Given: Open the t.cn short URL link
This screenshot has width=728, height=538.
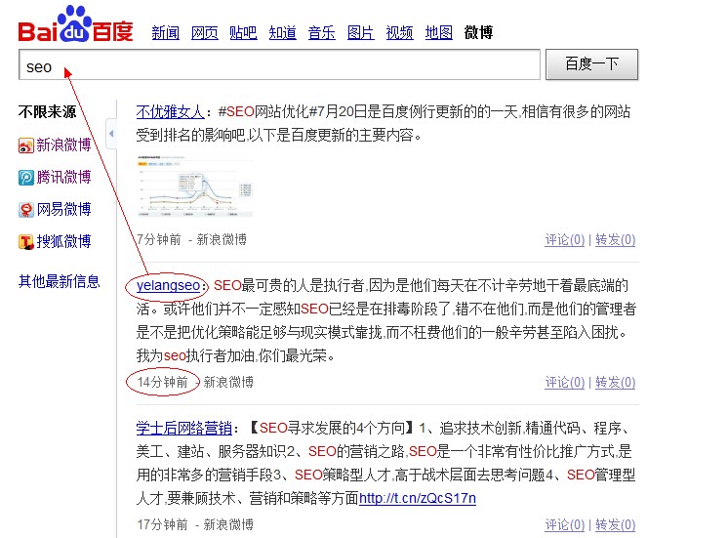Looking at the screenshot, I should pos(417,498).
